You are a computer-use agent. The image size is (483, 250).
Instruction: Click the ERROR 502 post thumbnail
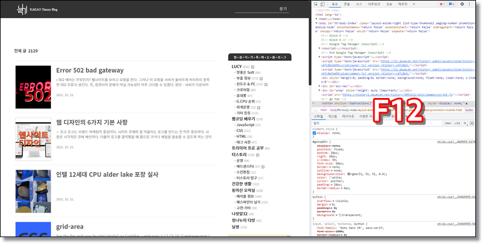coord(33,87)
